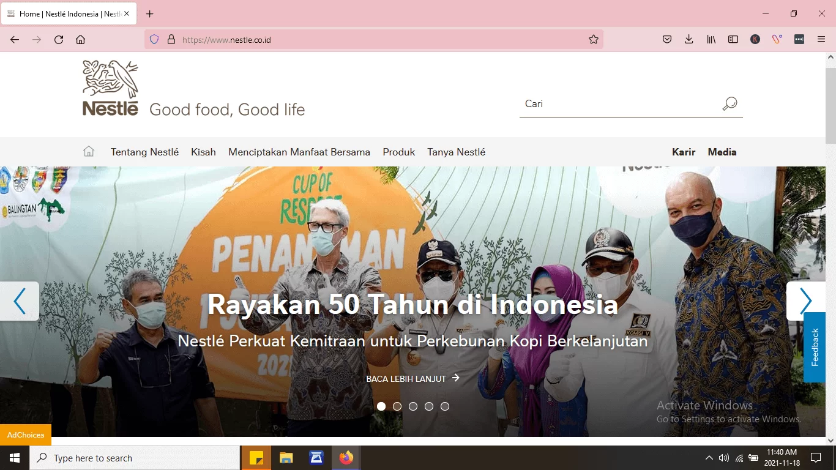Screen dimensions: 836x470
Task: Select the fourth carousel dot
Action: point(429,406)
